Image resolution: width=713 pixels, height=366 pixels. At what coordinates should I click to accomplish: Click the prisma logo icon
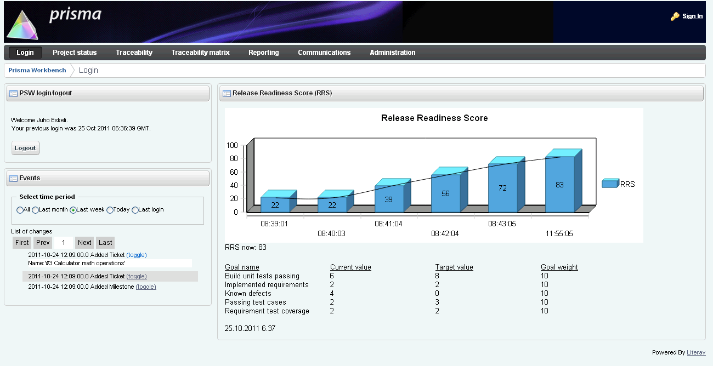tap(21, 22)
